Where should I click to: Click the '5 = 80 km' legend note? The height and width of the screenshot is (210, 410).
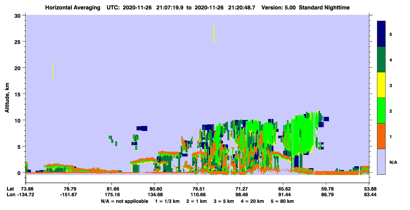pos(282,201)
